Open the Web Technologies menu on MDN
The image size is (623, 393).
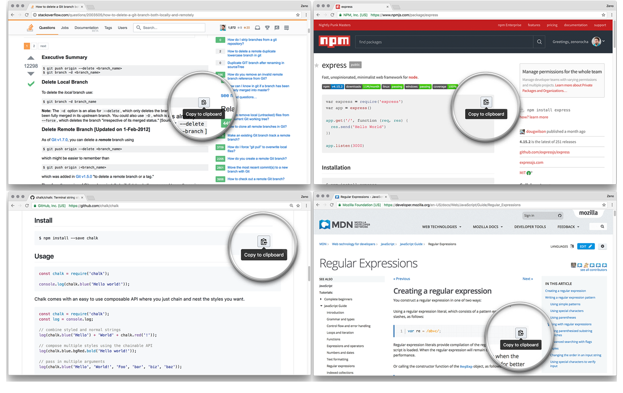(442, 227)
